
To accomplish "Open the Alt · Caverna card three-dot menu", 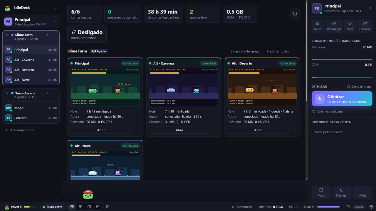I will [216, 130].
